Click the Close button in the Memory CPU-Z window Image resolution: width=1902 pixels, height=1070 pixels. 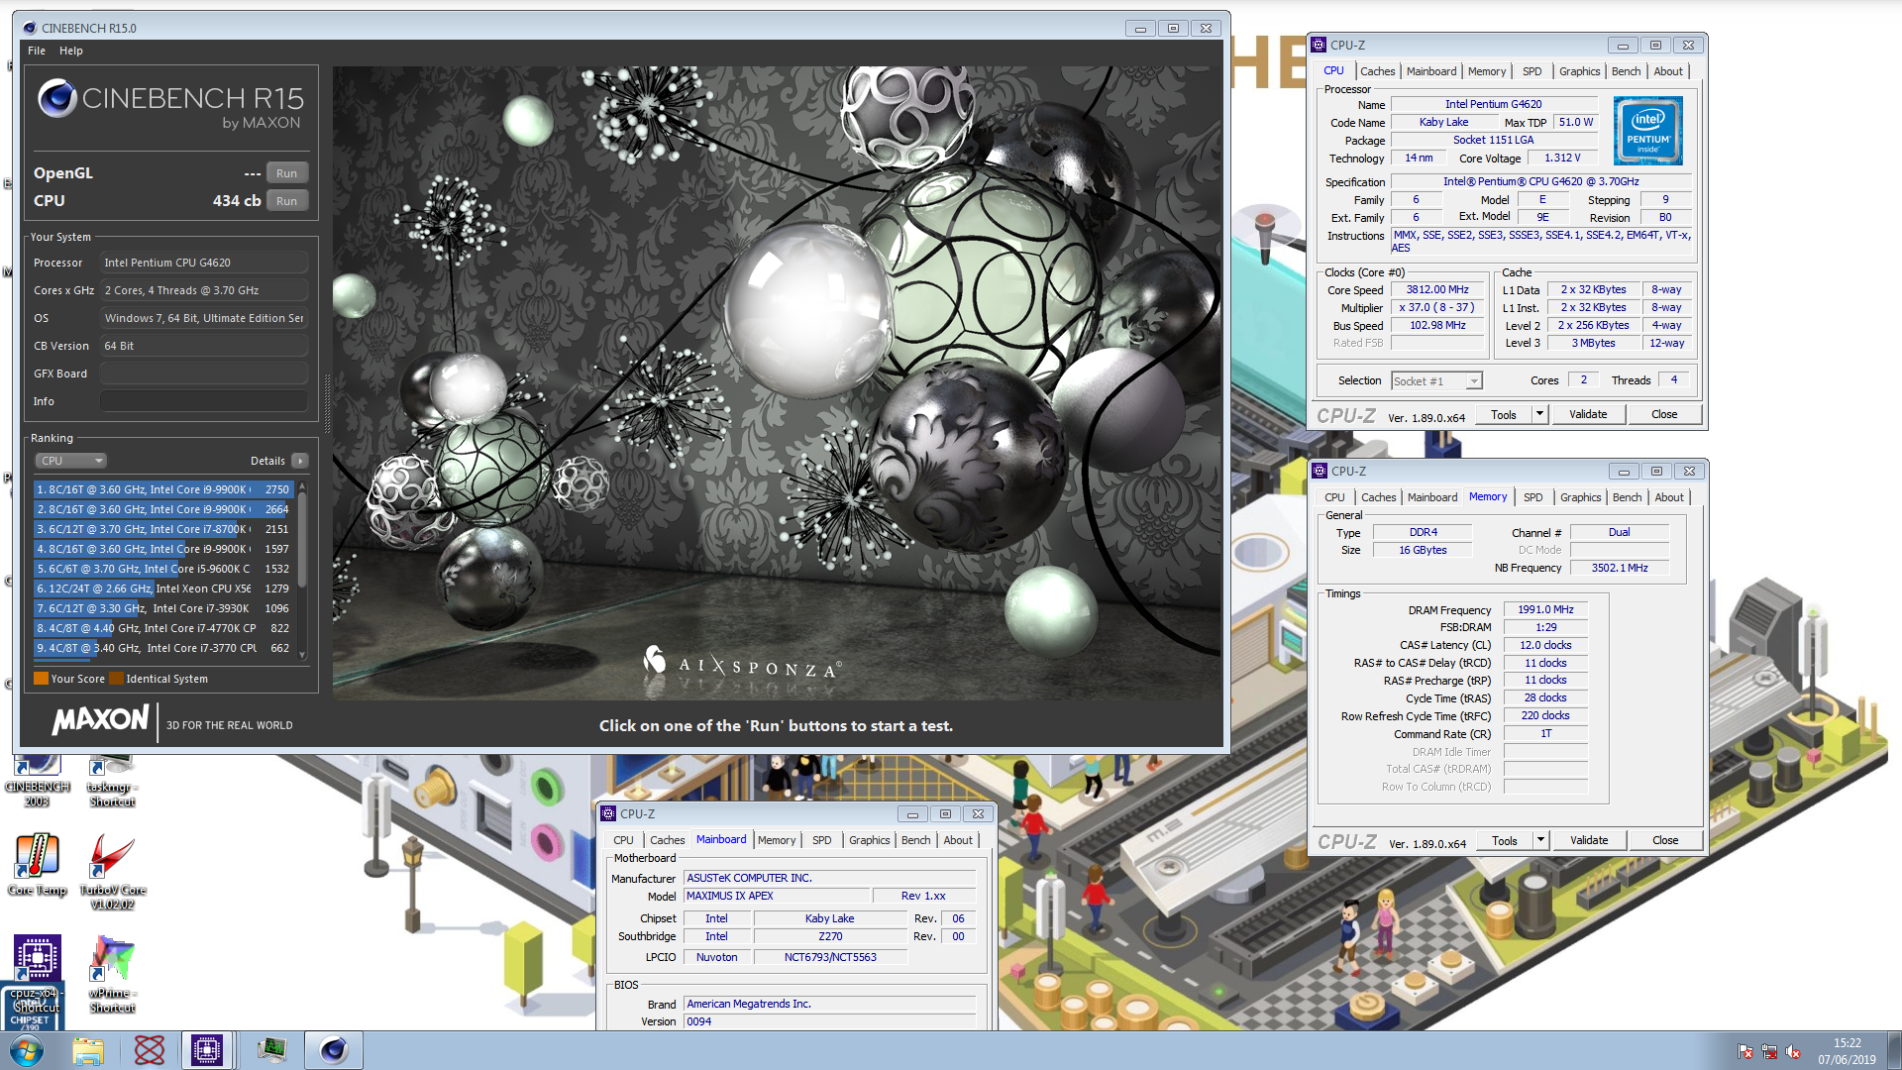tap(1665, 840)
